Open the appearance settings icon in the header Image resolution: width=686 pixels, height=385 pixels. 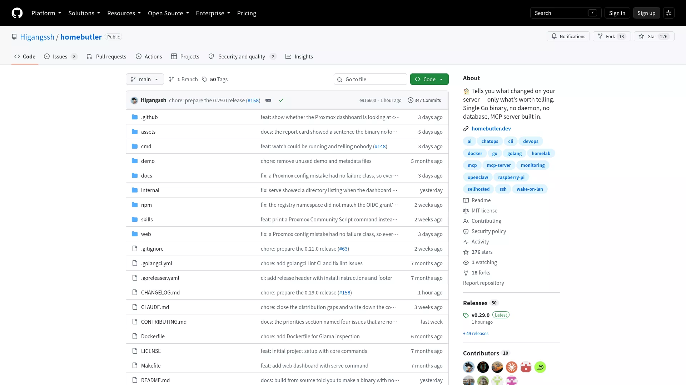click(669, 13)
